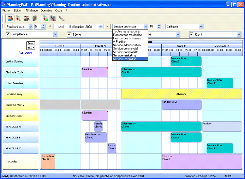Choose A Planifier in the dropdown list
The image size is (245, 179).
click(x=130, y=42)
